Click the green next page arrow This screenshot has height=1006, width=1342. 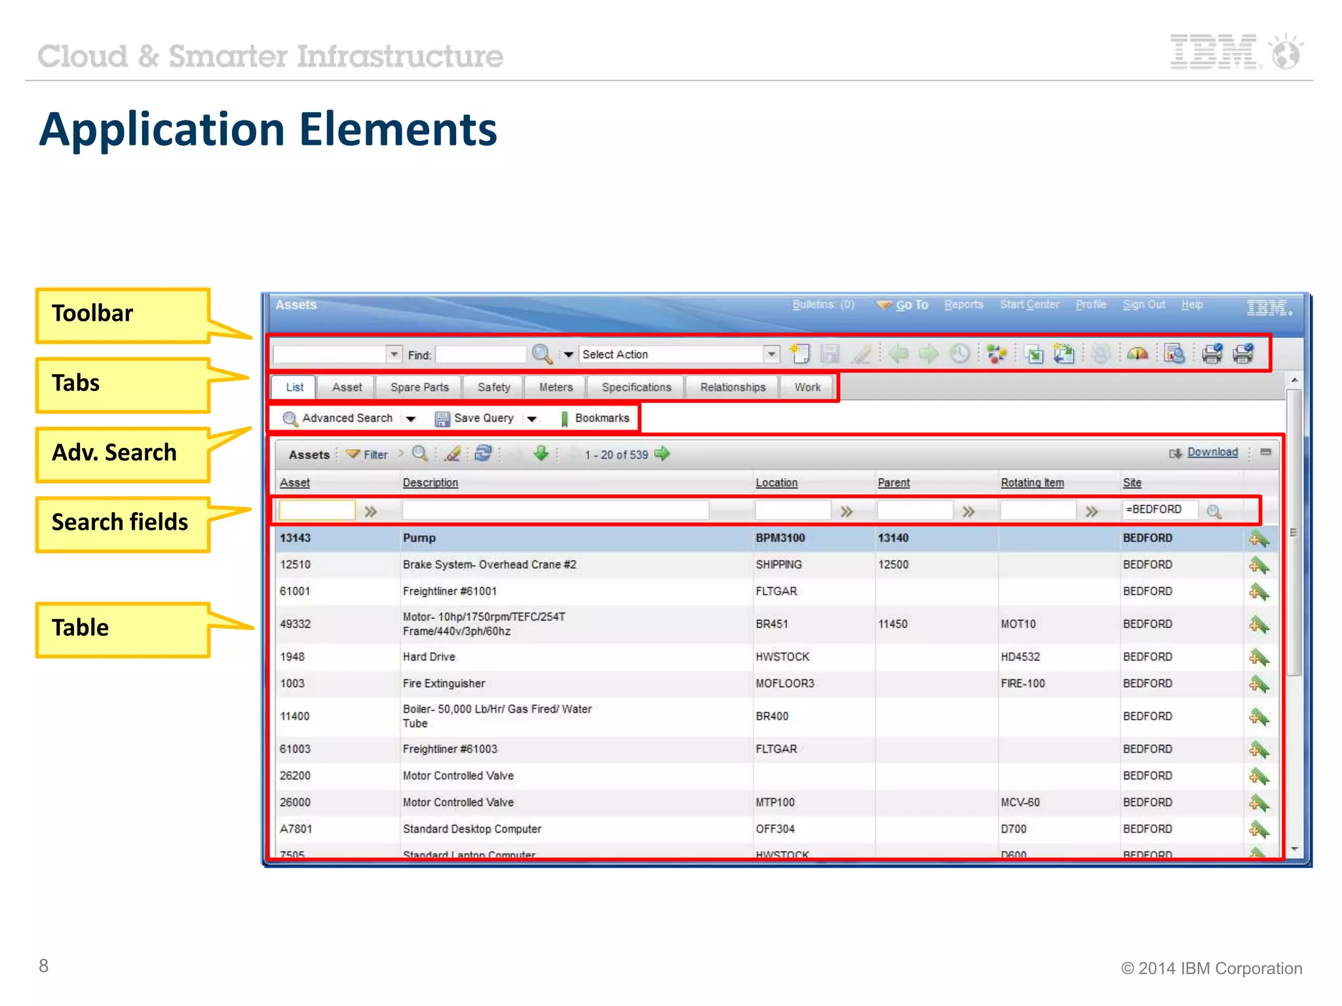pyautogui.click(x=662, y=453)
